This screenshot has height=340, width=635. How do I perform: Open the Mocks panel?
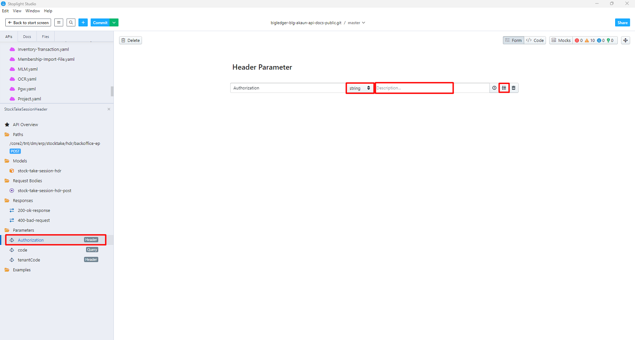pos(561,41)
